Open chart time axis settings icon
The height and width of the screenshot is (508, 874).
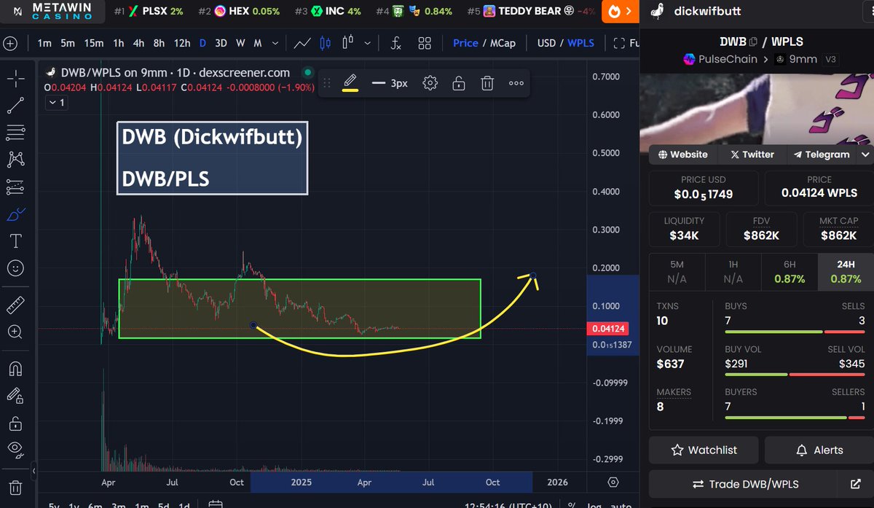coord(613,482)
